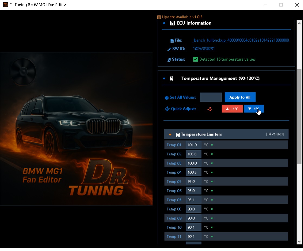Viewport: 303px width, 251px height.
Task: Close the Dr.Tuning Fan Editor window
Action: coord(297,5)
